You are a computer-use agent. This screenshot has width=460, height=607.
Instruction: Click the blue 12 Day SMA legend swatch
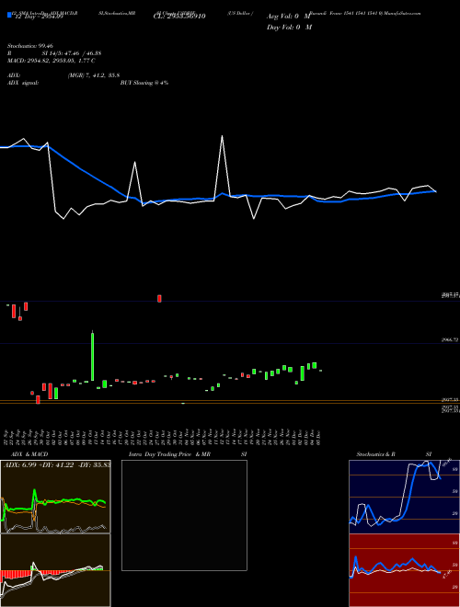pos(9,16)
